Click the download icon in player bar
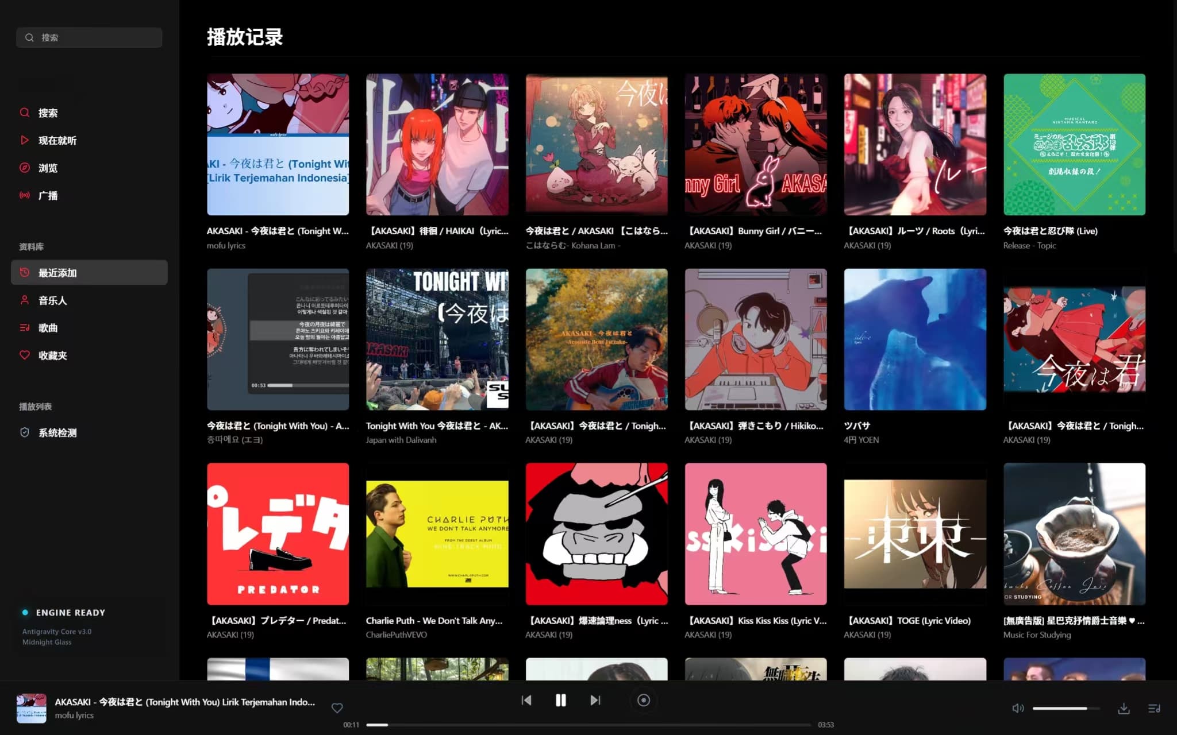This screenshot has width=1177, height=735. tap(1124, 708)
